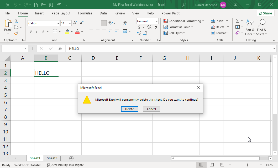
Task: Click the Percent Style icon
Action: [149, 27]
